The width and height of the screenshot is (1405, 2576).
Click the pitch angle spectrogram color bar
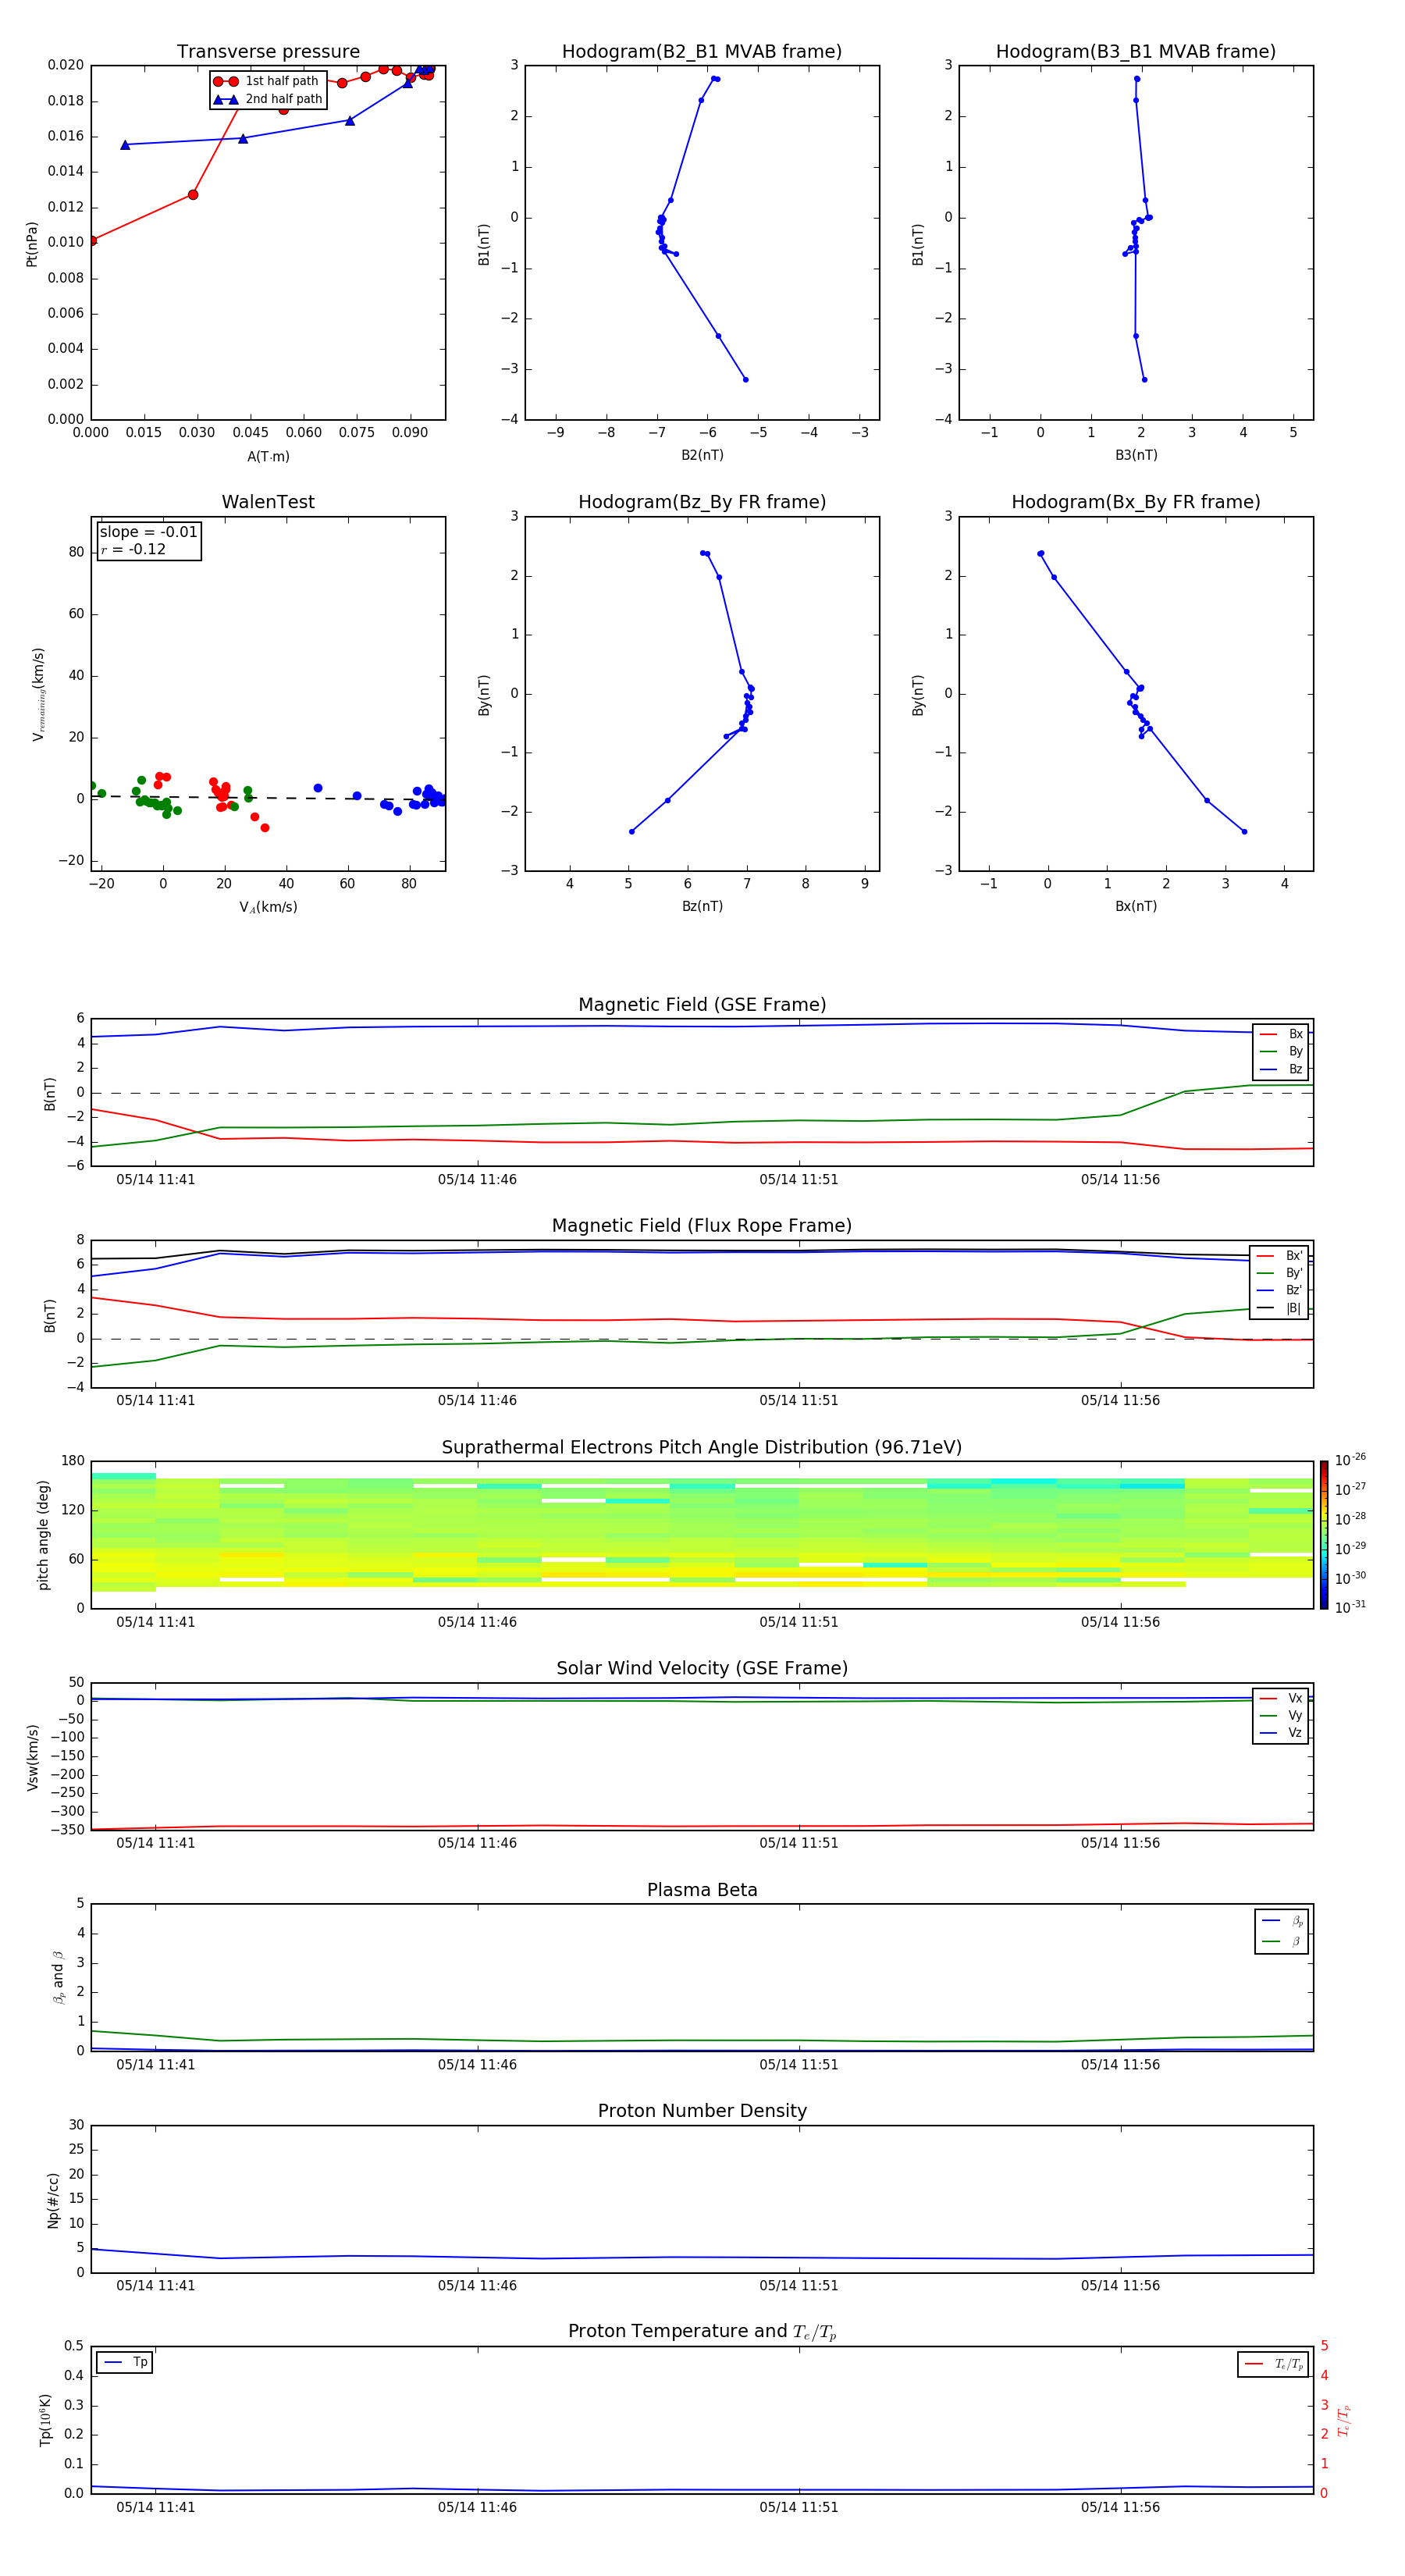[x=1324, y=1535]
